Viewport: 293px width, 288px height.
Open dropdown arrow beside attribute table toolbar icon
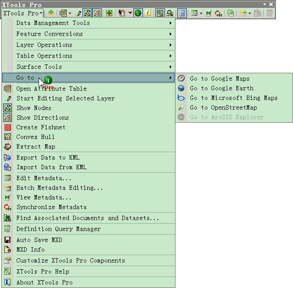click(x=70, y=13)
